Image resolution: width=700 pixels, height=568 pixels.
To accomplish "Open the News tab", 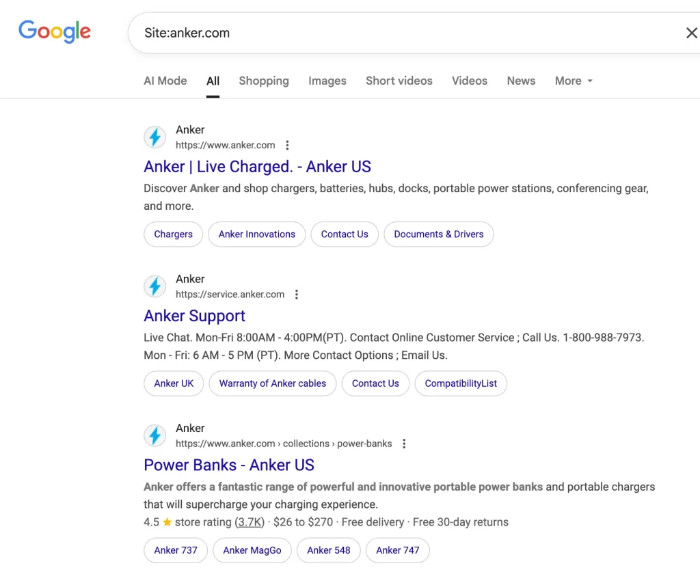I will (521, 81).
